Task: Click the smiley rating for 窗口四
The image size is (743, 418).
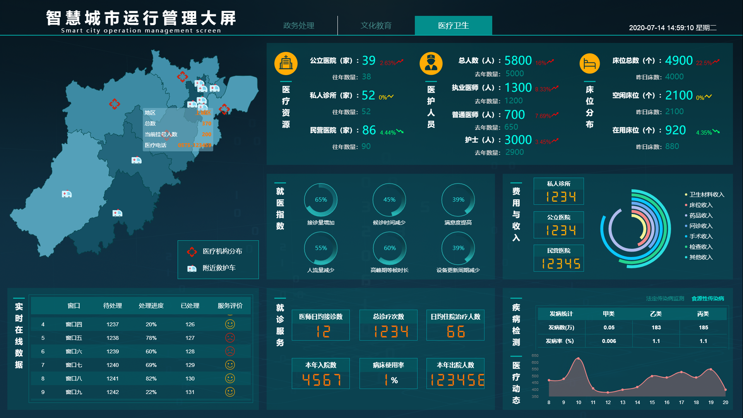Action: (x=229, y=324)
